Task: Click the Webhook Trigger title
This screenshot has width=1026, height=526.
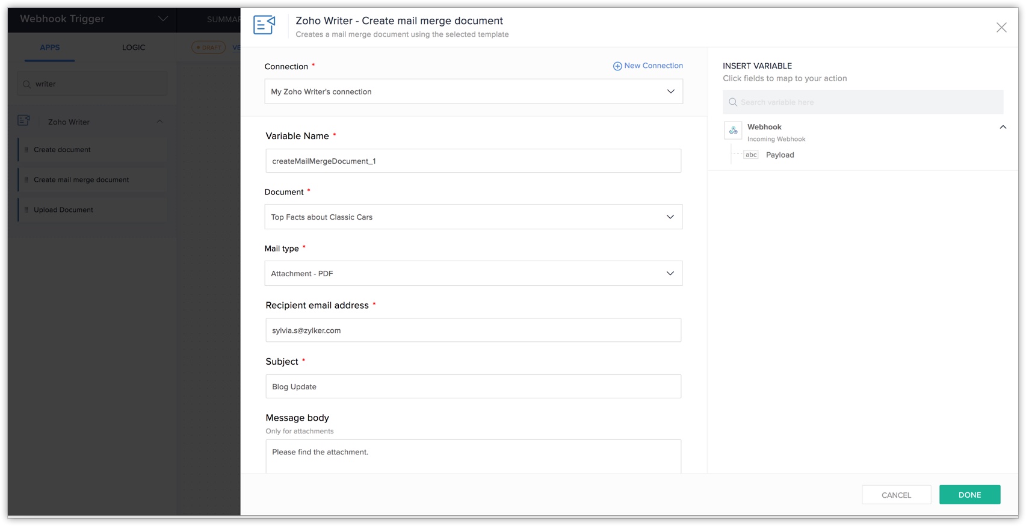Action: (62, 19)
